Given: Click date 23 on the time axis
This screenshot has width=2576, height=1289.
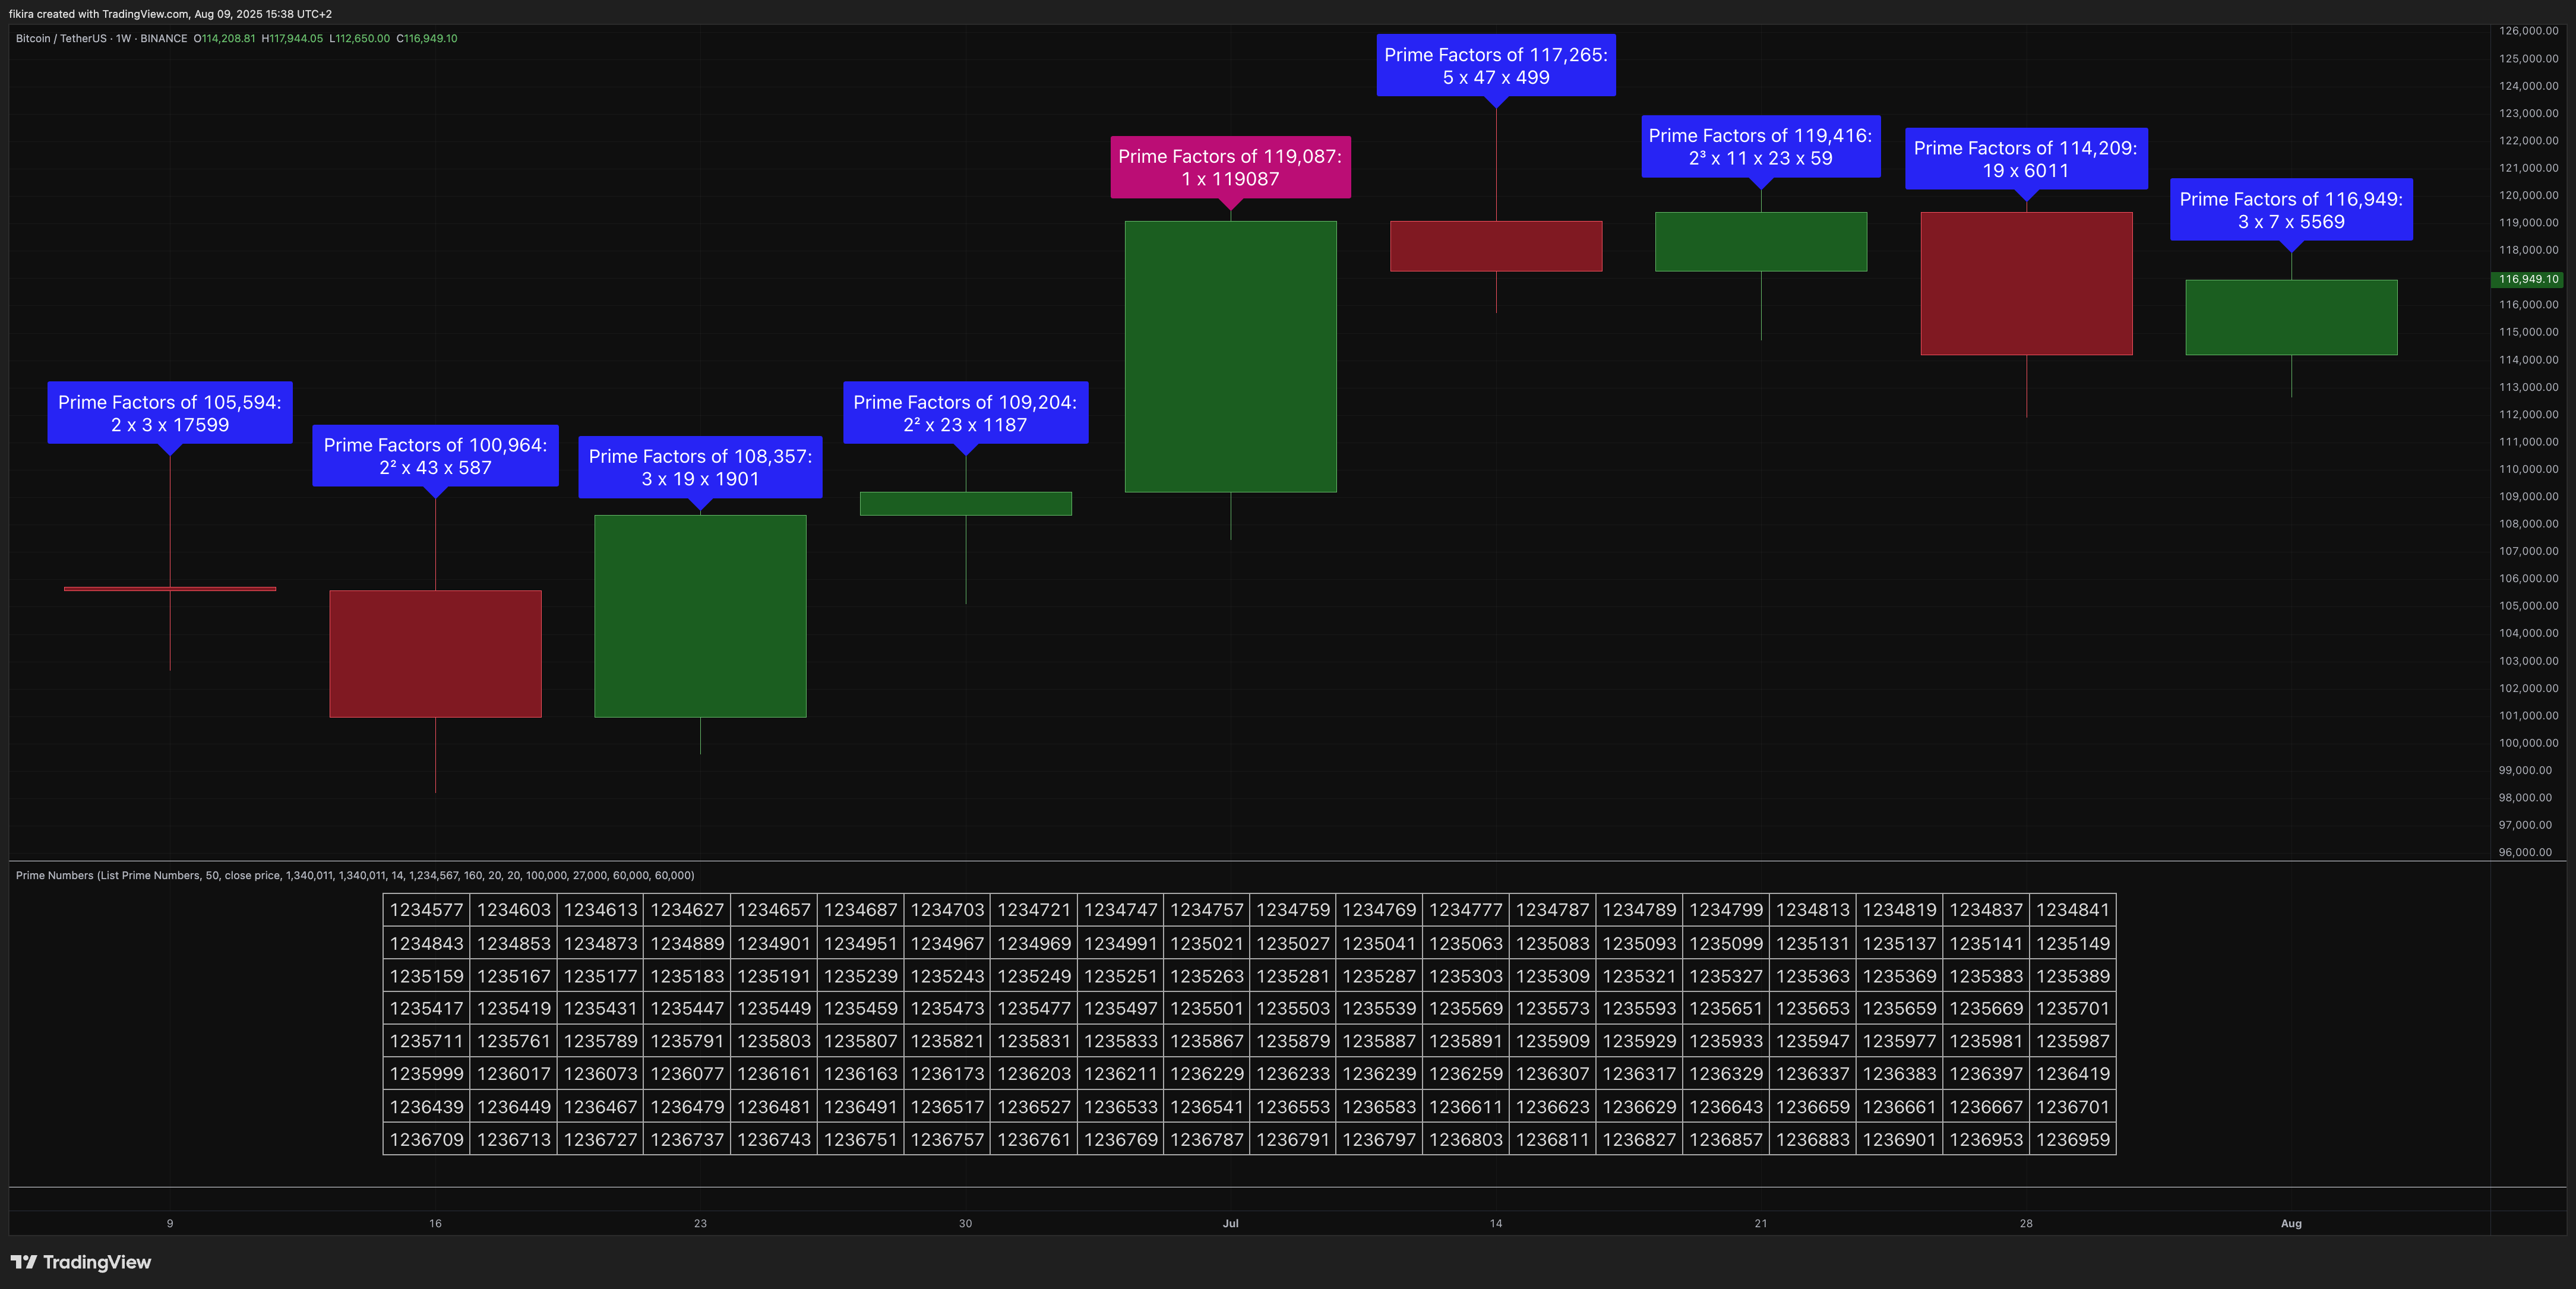Looking at the screenshot, I should point(700,1223).
